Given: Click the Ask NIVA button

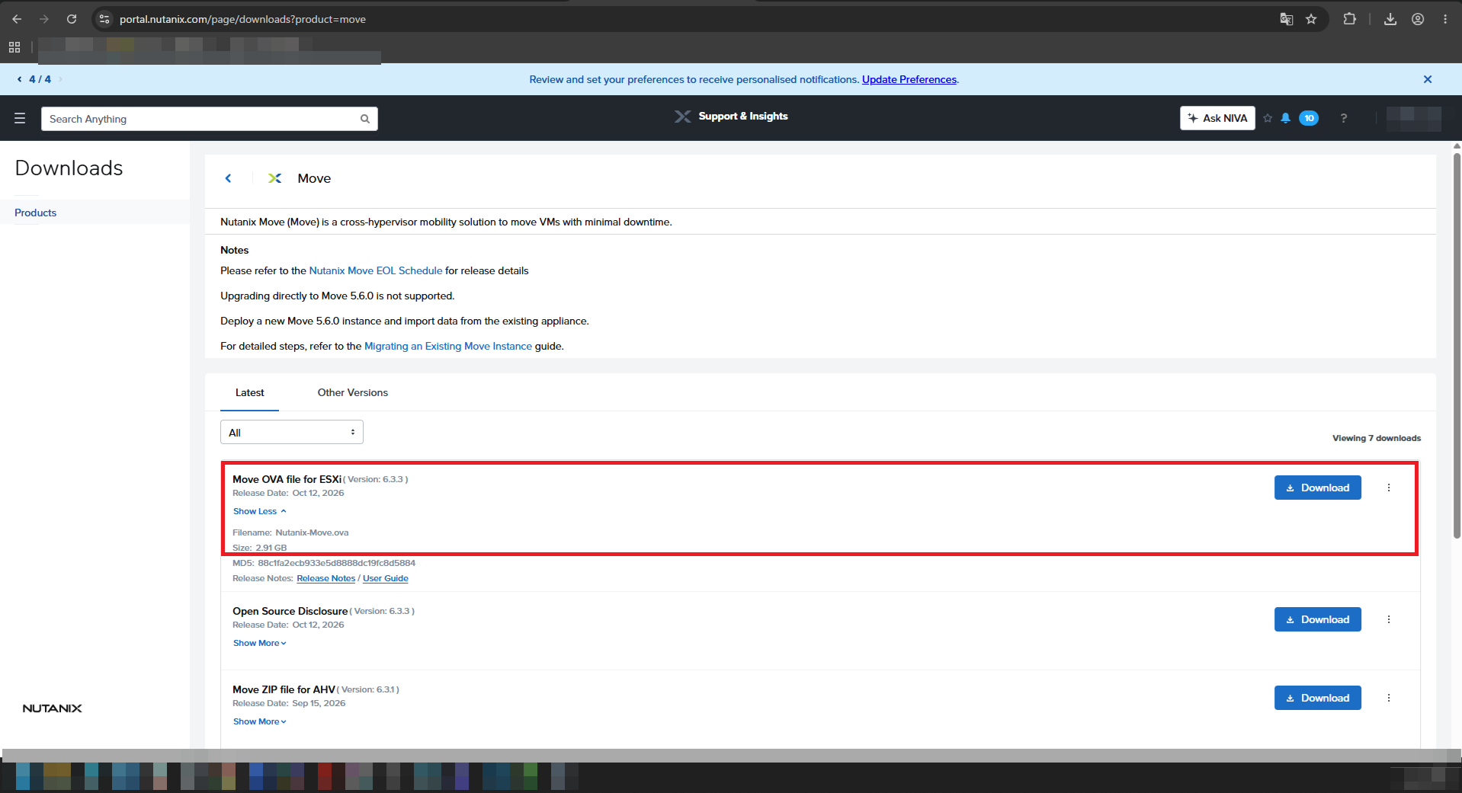Looking at the screenshot, I should (x=1217, y=118).
